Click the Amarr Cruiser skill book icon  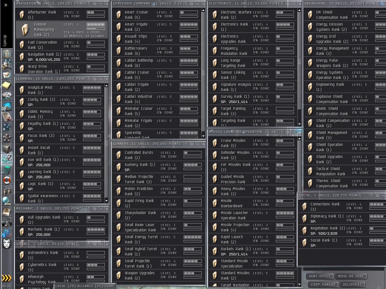tap(119, 15)
